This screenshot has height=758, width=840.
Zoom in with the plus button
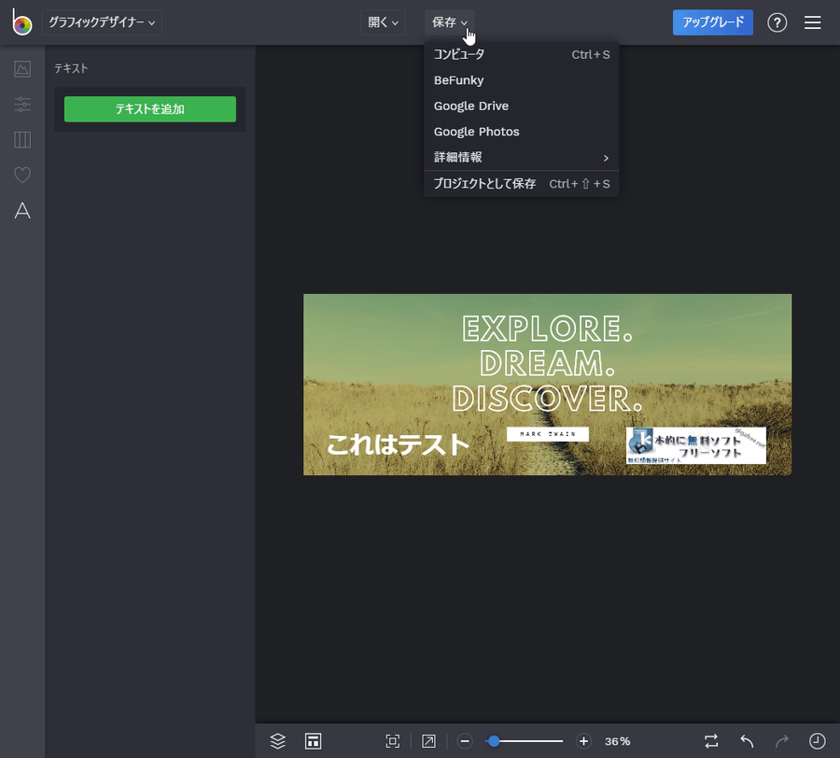pyautogui.click(x=583, y=741)
